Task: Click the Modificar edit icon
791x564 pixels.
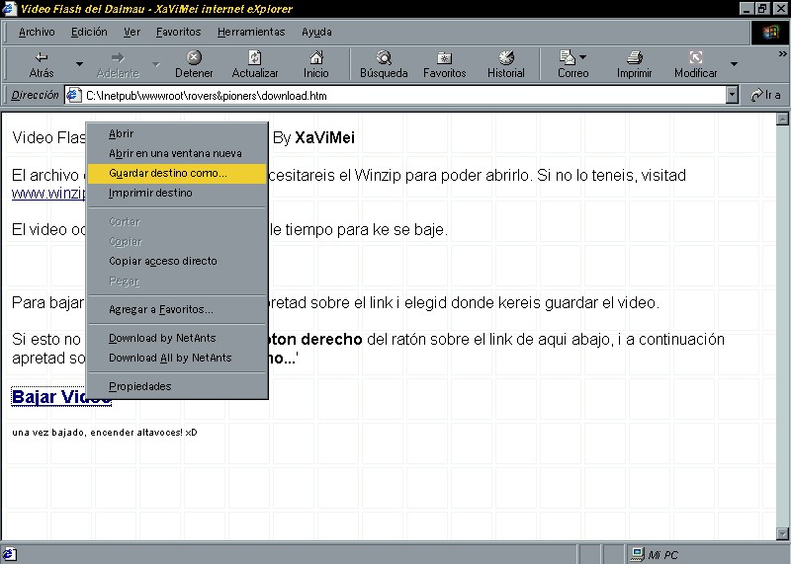Action: tap(696, 57)
